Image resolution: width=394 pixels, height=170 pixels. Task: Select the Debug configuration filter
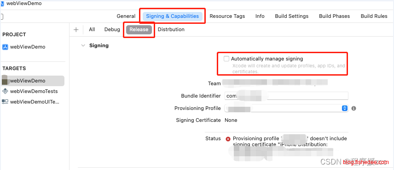point(112,29)
